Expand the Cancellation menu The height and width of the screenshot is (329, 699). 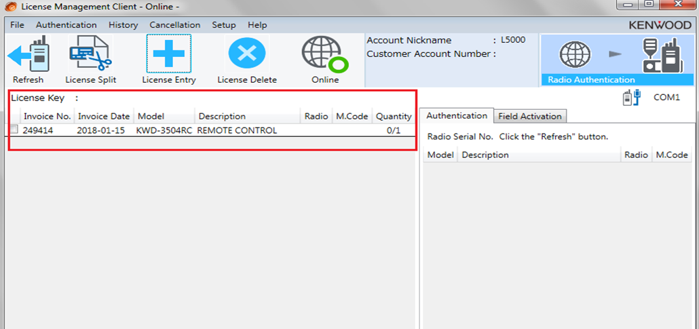click(175, 25)
